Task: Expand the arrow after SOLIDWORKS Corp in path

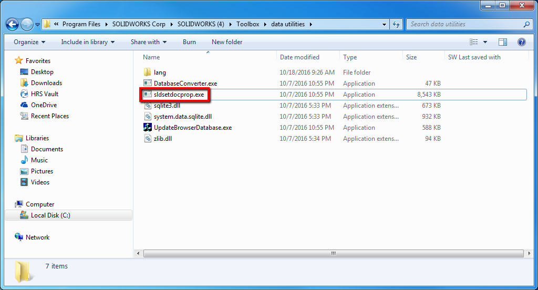Action: [x=172, y=24]
